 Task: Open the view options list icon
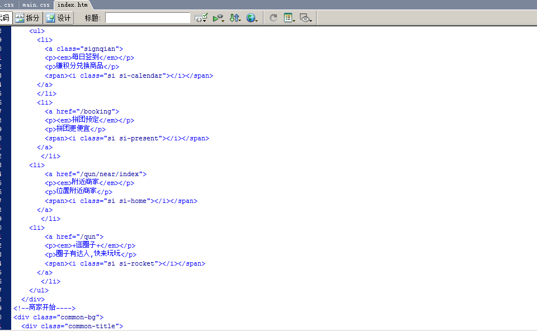pyautogui.click(x=288, y=18)
